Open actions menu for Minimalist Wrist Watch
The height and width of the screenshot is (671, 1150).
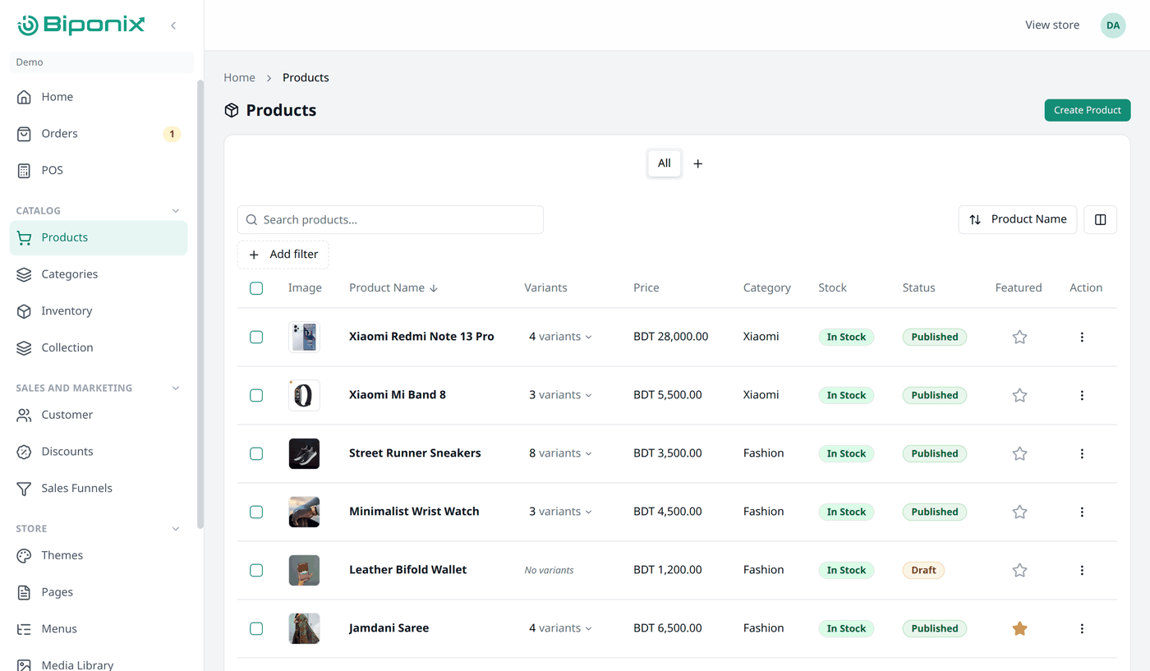pyautogui.click(x=1082, y=512)
